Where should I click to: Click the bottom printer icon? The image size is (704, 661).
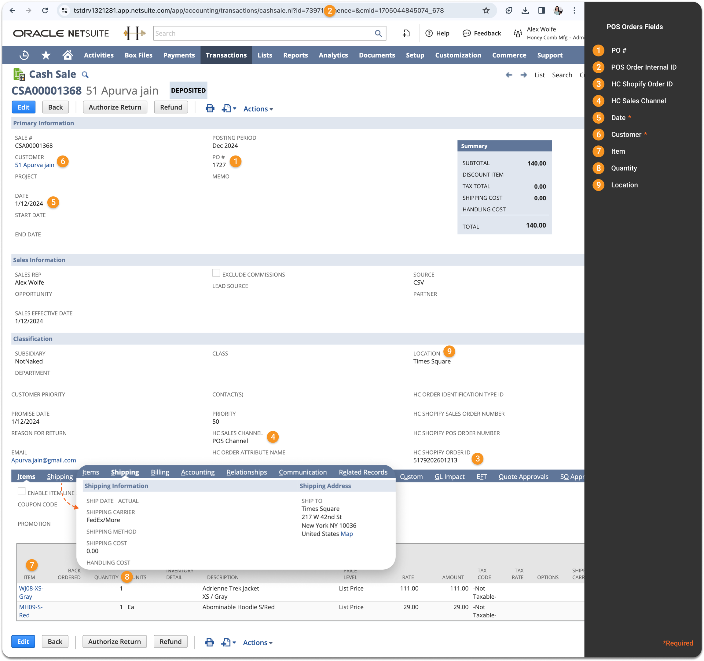click(210, 642)
